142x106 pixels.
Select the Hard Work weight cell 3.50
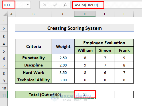63,72
